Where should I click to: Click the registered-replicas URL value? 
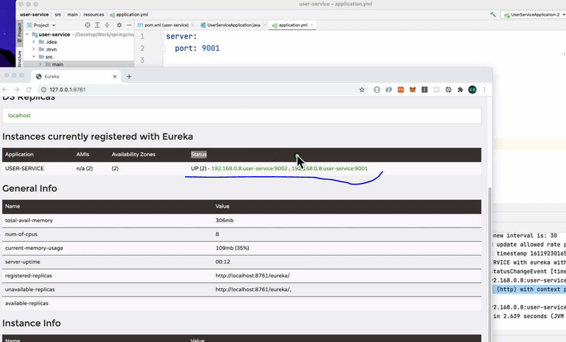point(253,276)
